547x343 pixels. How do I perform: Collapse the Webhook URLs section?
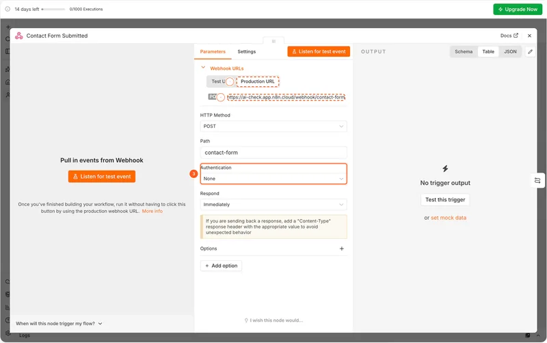pos(203,68)
